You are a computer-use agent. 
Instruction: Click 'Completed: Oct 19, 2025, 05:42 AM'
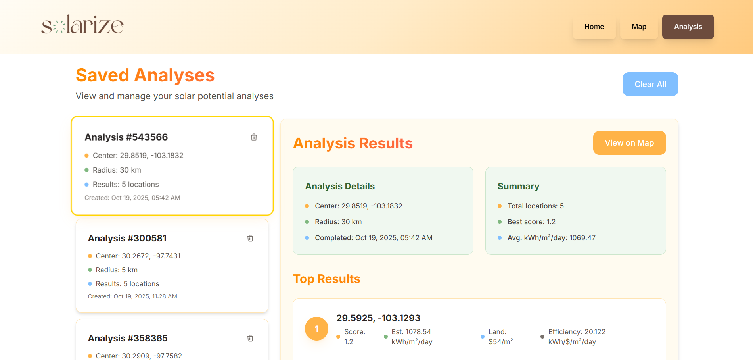[374, 238]
